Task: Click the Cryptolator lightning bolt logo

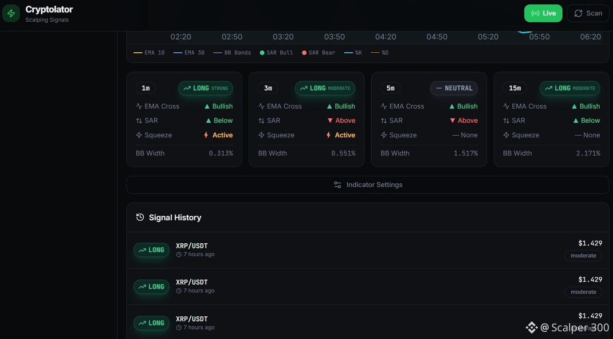Action: (x=11, y=13)
